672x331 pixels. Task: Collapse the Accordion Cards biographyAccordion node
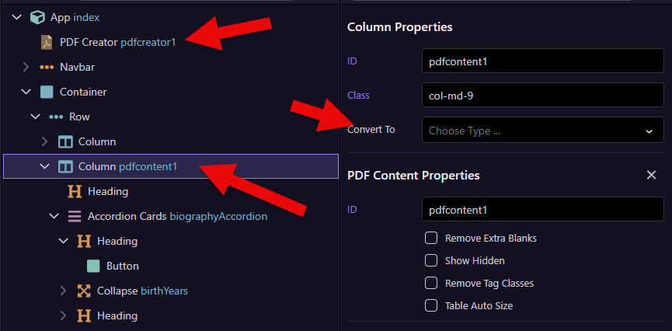tap(54, 217)
